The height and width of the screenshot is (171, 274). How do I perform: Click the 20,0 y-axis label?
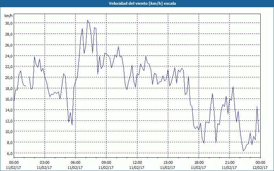9,78
